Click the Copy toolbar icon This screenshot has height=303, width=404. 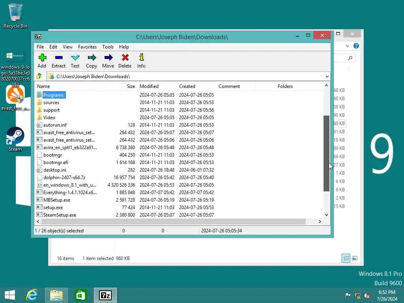tap(92, 61)
